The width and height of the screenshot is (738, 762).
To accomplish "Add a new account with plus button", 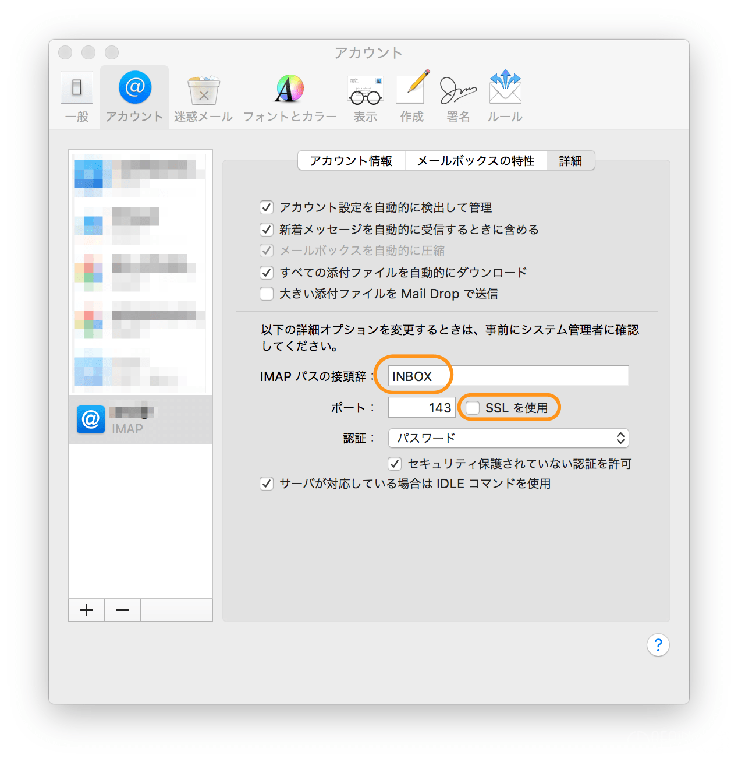I will [x=87, y=610].
